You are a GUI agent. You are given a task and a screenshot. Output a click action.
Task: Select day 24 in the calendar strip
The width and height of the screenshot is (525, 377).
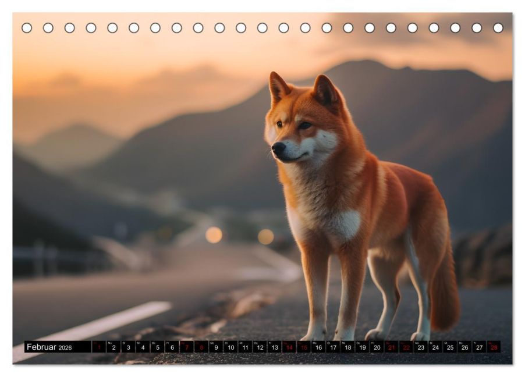[435, 347]
